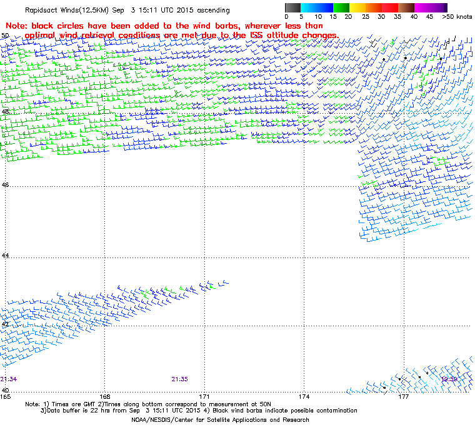Click the latitude label 40
This screenshot has width=475, height=430.
(5, 390)
